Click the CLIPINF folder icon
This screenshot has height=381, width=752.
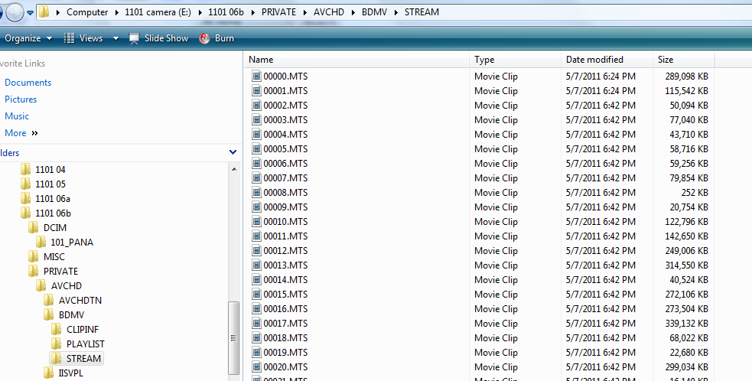(57, 329)
